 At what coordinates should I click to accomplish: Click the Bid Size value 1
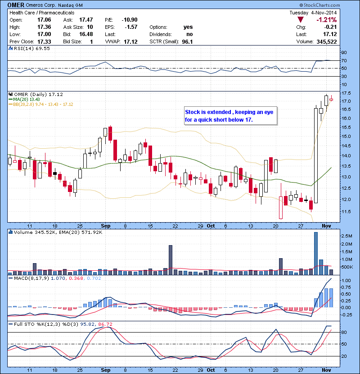click(91, 42)
